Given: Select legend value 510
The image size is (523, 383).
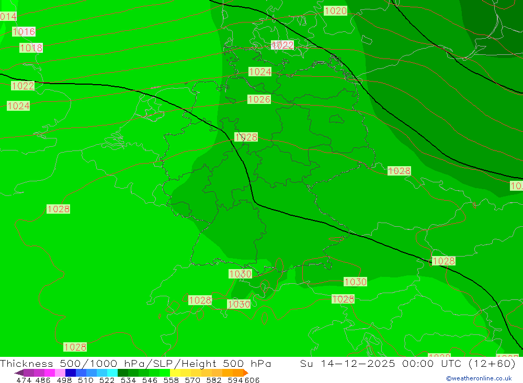Looking at the screenshot, I should [x=86, y=380].
